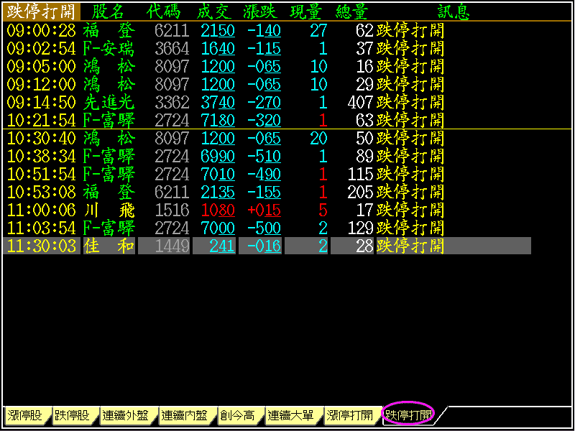575x431 pixels.
Task: Click the 代碼 column header
Action: (165, 11)
